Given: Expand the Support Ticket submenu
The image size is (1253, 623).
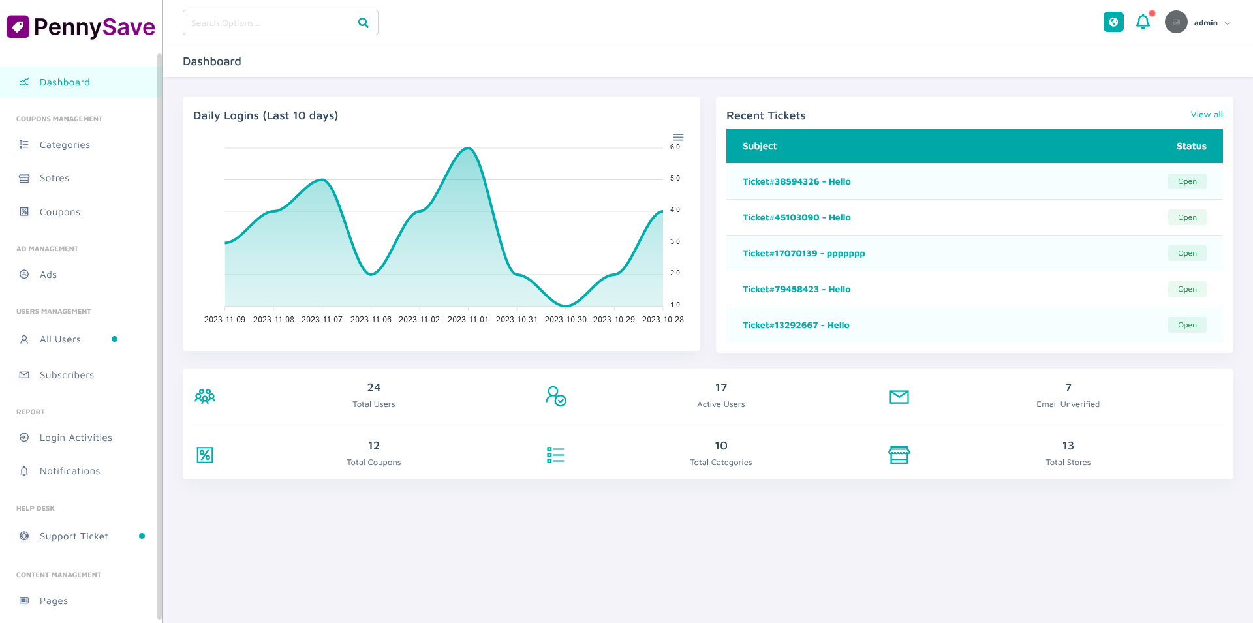Looking at the screenshot, I should [74, 536].
